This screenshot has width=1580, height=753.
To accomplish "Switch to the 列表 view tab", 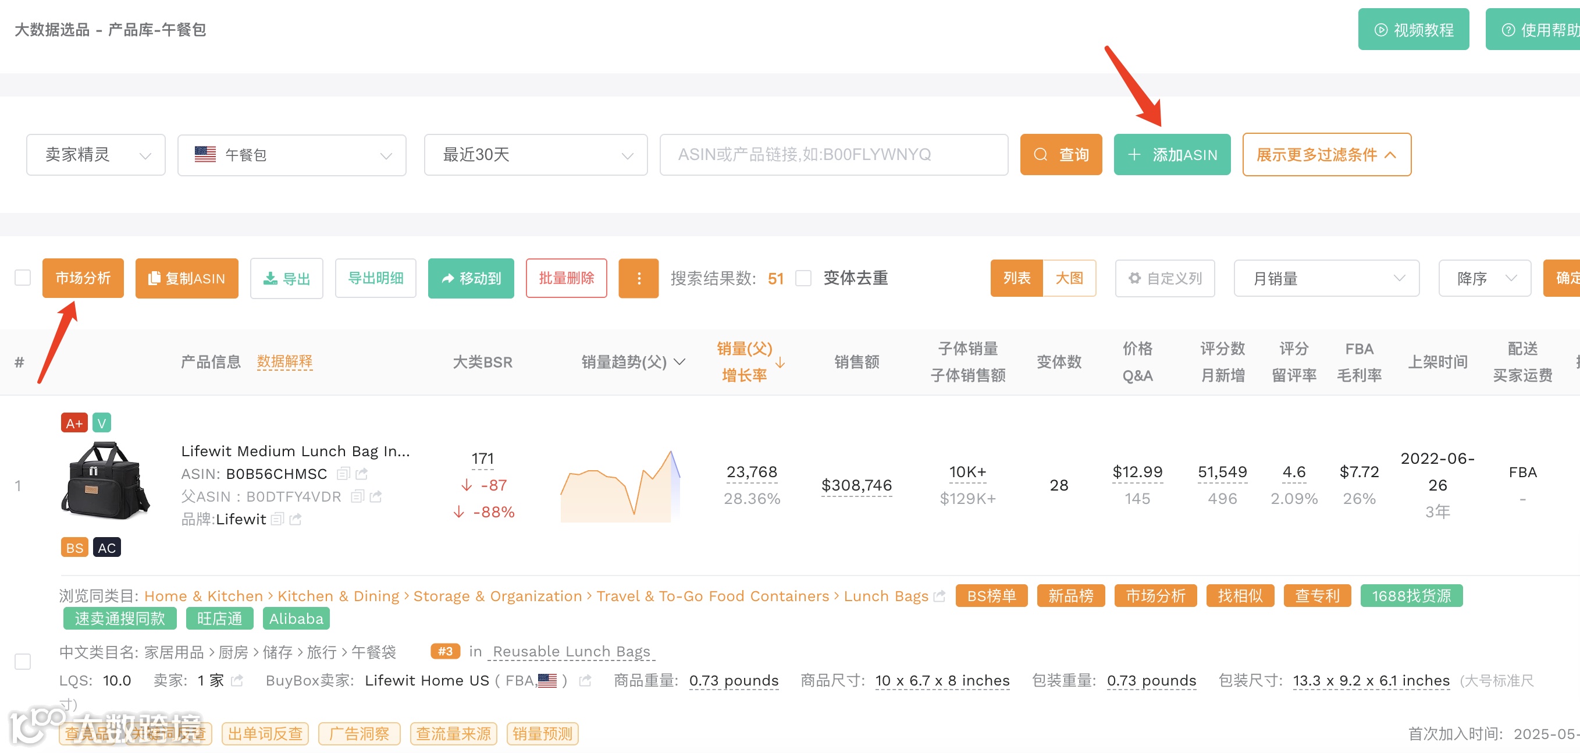I will (1016, 278).
